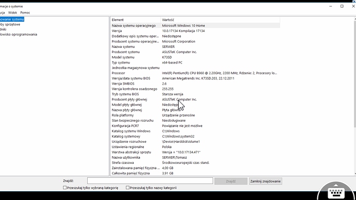Screen dimensions: 356x200
Task: Select the 'Wersja' row with 10.0.17134
Action: pyautogui.click(x=195, y=31)
